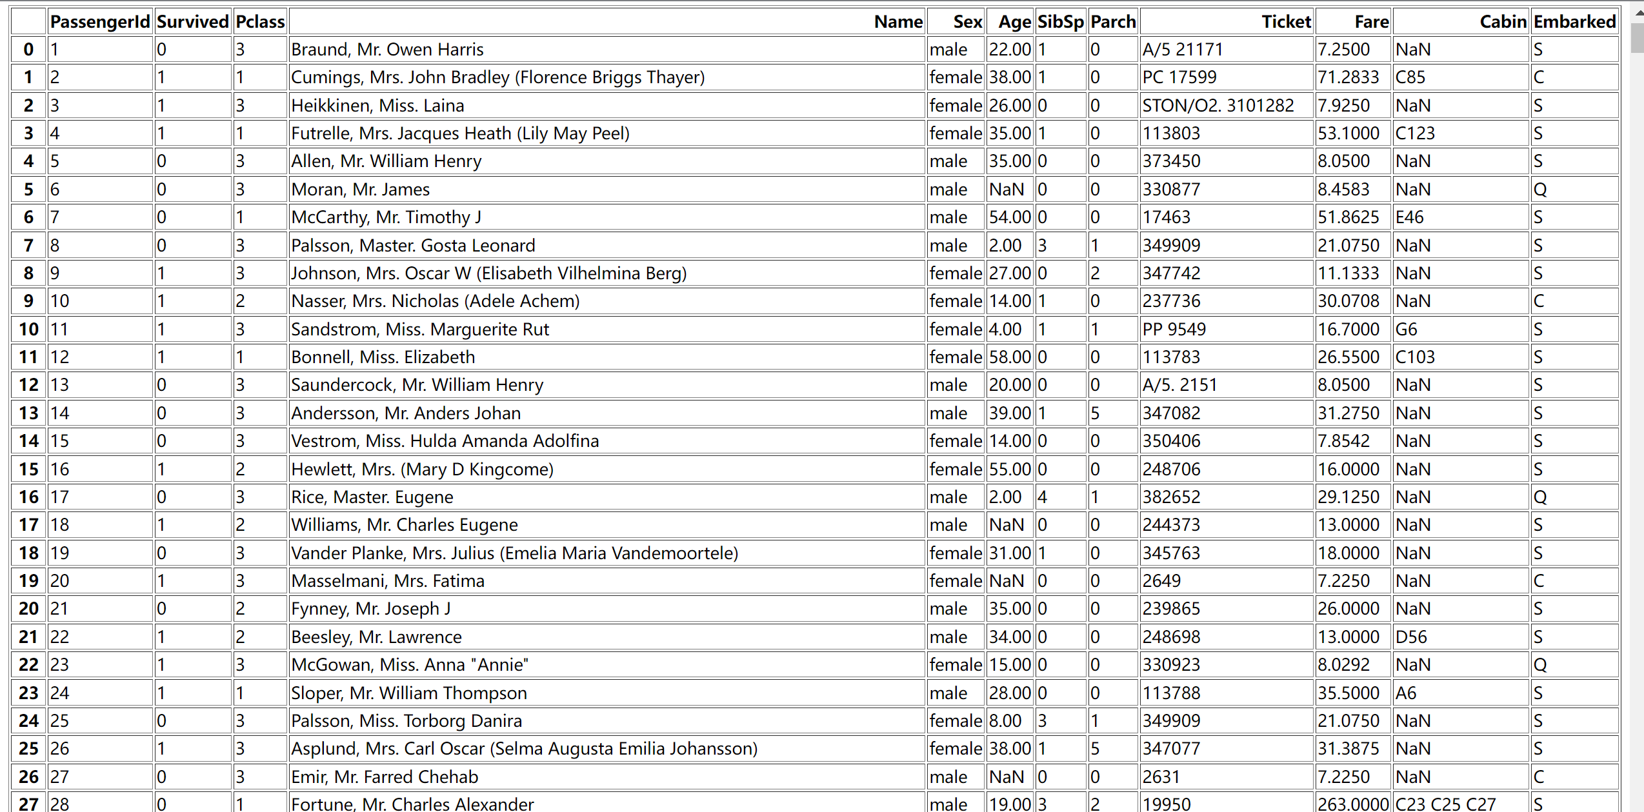Click cabin cell C23 C25 C27
The image size is (1644, 812).
click(x=1445, y=804)
